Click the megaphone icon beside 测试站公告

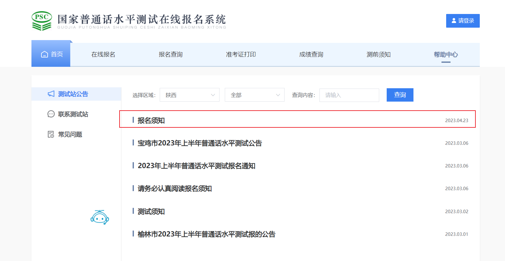coord(51,94)
